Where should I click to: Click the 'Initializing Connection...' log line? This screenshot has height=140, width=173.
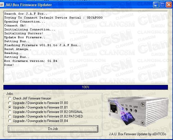point(30,30)
